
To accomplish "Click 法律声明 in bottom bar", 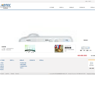I will click(7, 74).
